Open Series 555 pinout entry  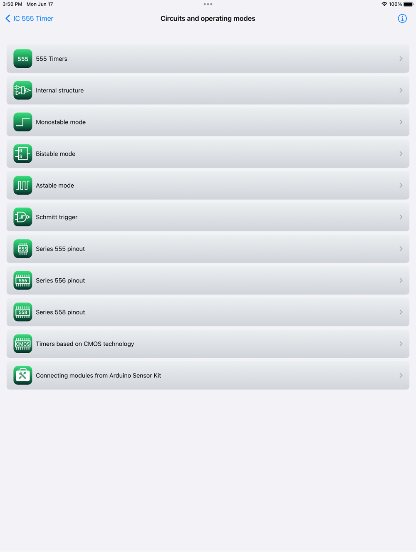click(x=208, y=249)
